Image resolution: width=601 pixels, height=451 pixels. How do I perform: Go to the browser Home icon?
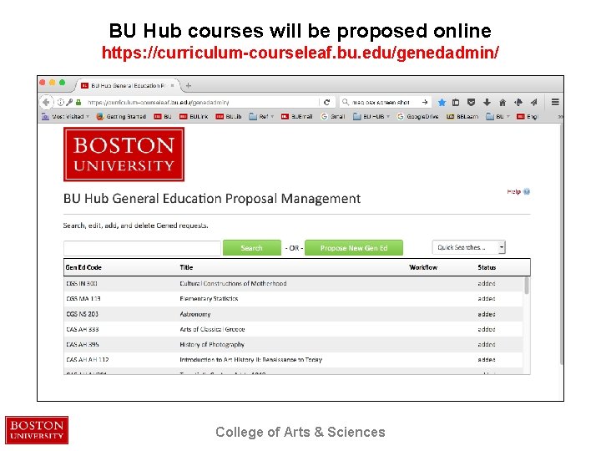click(x=503, y=103)
